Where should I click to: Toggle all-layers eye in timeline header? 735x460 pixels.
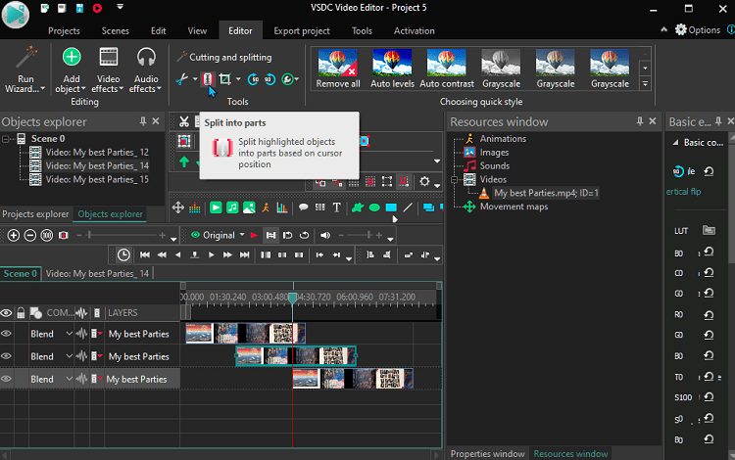pos(6,312)
